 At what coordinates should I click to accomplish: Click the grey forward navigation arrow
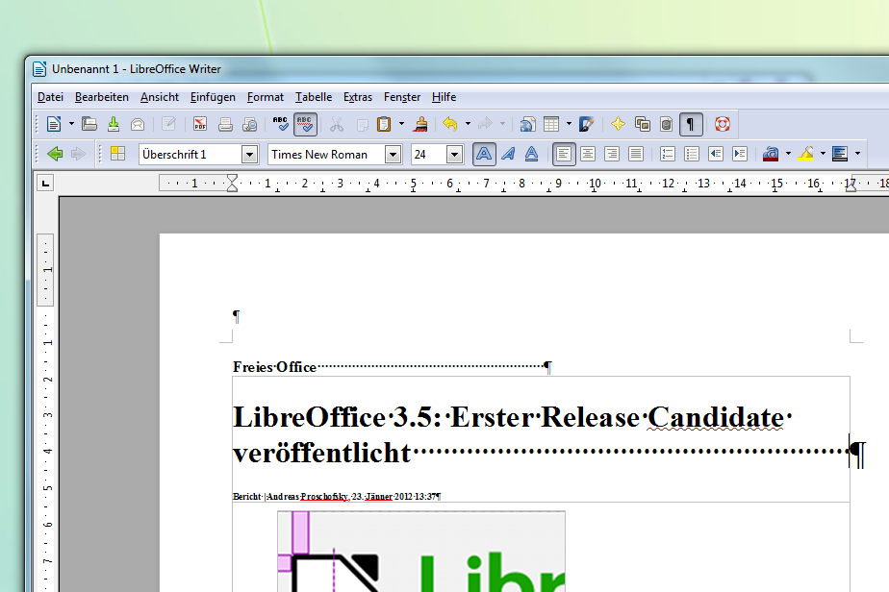click(x=78, y=154)
